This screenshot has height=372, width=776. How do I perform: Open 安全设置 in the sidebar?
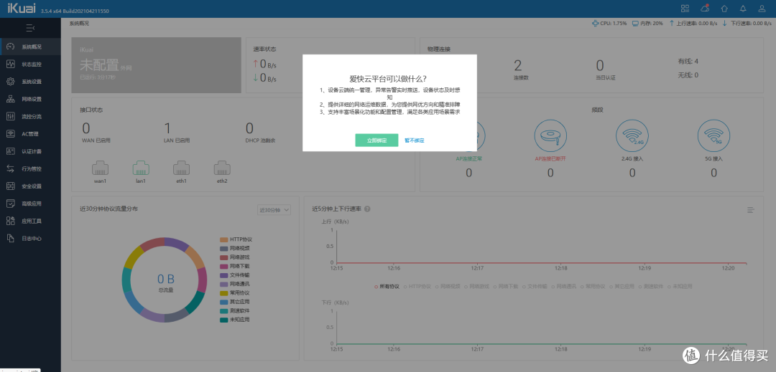tap(31, 186)
